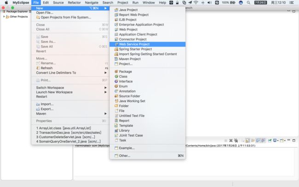This screenshot has height=187, width=299.
Task: Reopen recent file TransactionDao.java
Action: coord(70,133)
